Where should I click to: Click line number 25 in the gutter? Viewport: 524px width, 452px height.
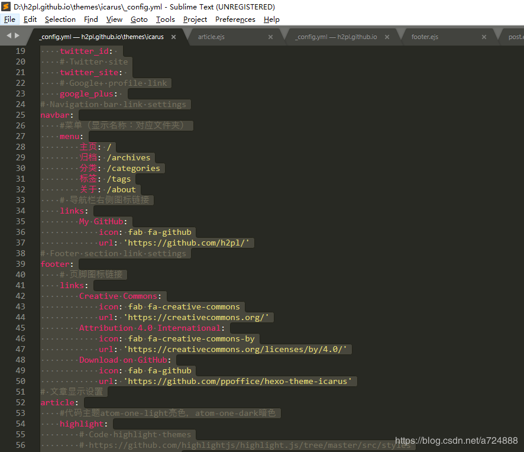click(x=21, y=115)
